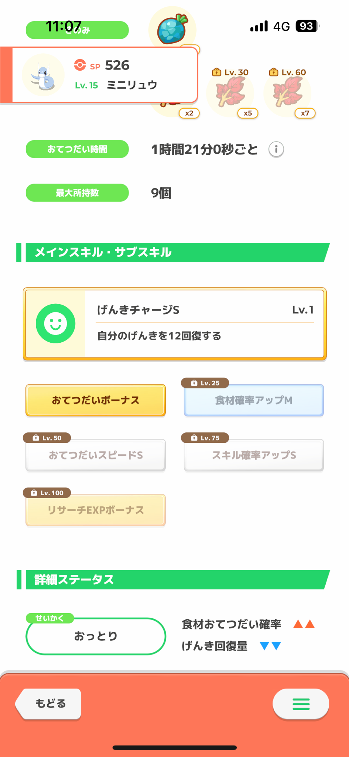Viewport: 349px width, 757px height.
Task: Tap the info icon beside helping time
Action: (x=276, y=149)
